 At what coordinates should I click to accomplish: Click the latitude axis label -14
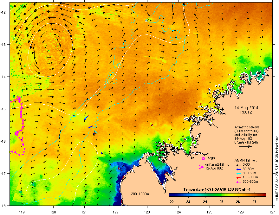[3, 77]
